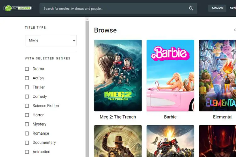The height and width of the screenshot is (157, 236).
Task: Open the Movies menu tab
Action: 217,8
